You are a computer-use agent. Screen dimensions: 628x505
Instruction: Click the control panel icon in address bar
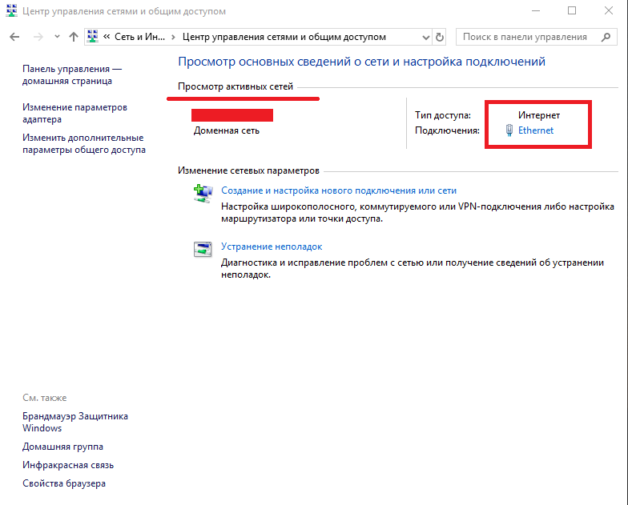93,37
